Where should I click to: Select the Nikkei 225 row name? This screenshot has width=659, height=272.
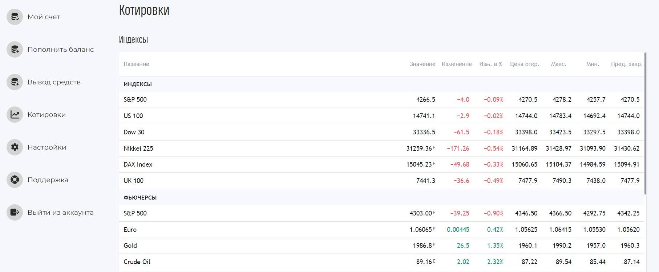pos(138,148)
